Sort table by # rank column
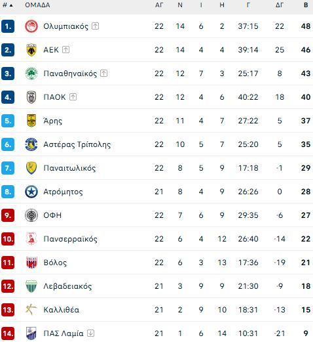 tap(7, 5)
